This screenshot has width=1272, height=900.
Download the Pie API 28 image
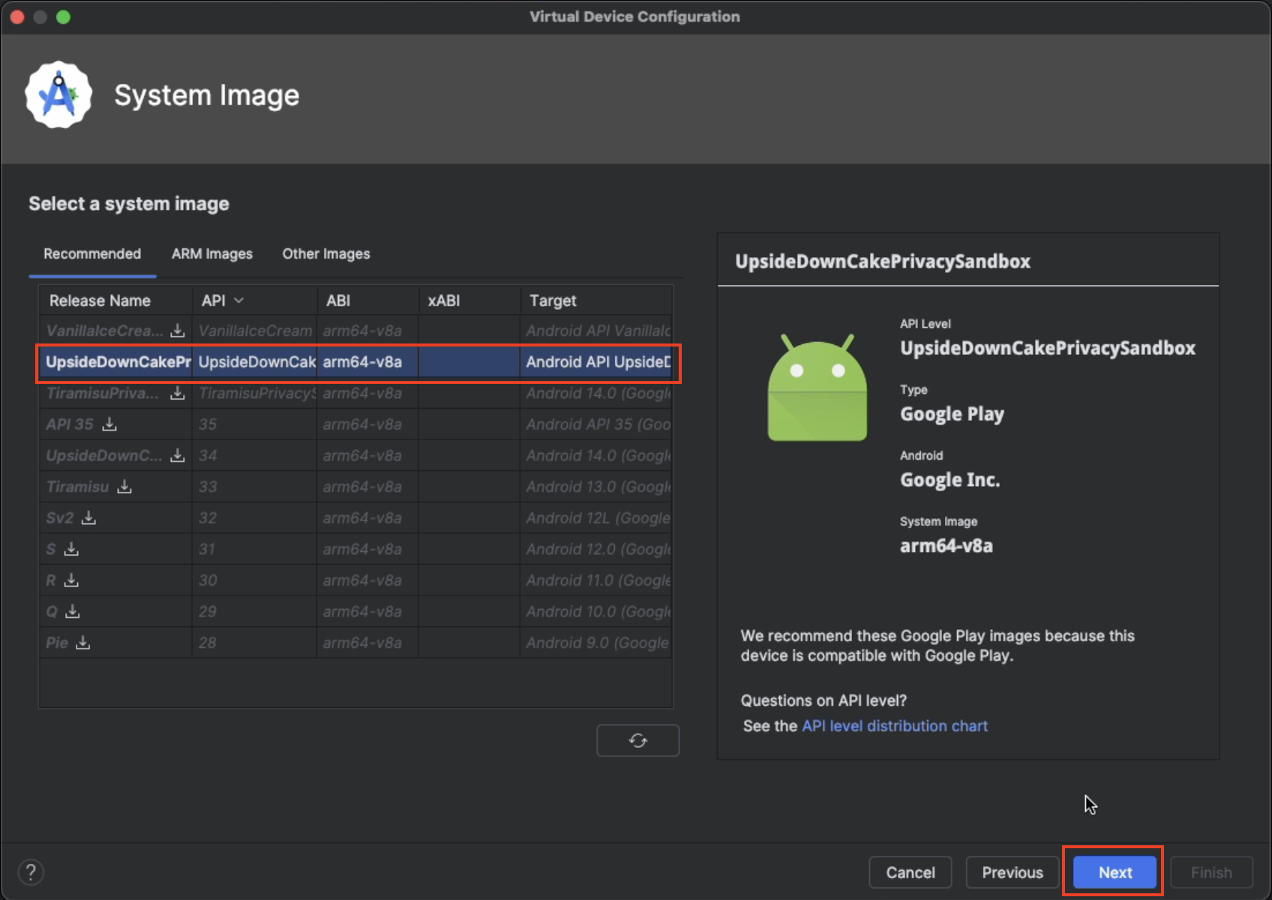pyautogui.click(x=82, y=643)
